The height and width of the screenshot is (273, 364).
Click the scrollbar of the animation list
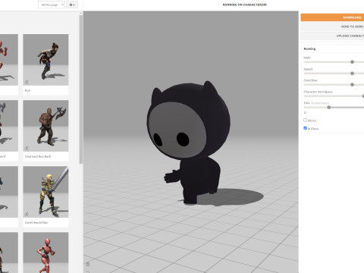point(81,89)
